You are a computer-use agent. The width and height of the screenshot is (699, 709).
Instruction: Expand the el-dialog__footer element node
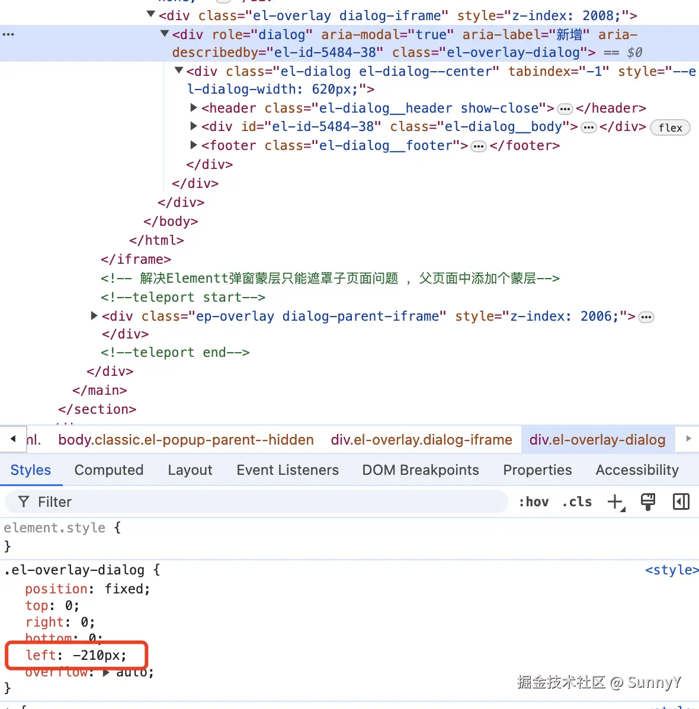(193, 145)
